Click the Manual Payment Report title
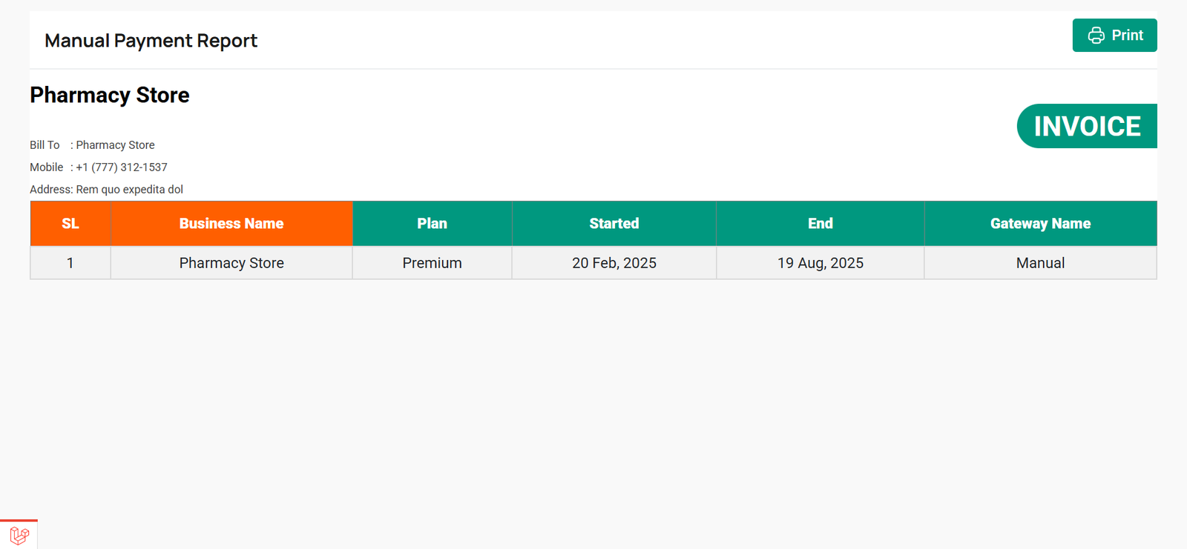 point(151,41)
